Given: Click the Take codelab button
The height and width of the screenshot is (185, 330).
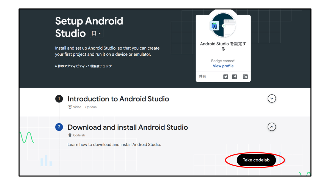Looking at the screenshot, I should coord(256,160).
